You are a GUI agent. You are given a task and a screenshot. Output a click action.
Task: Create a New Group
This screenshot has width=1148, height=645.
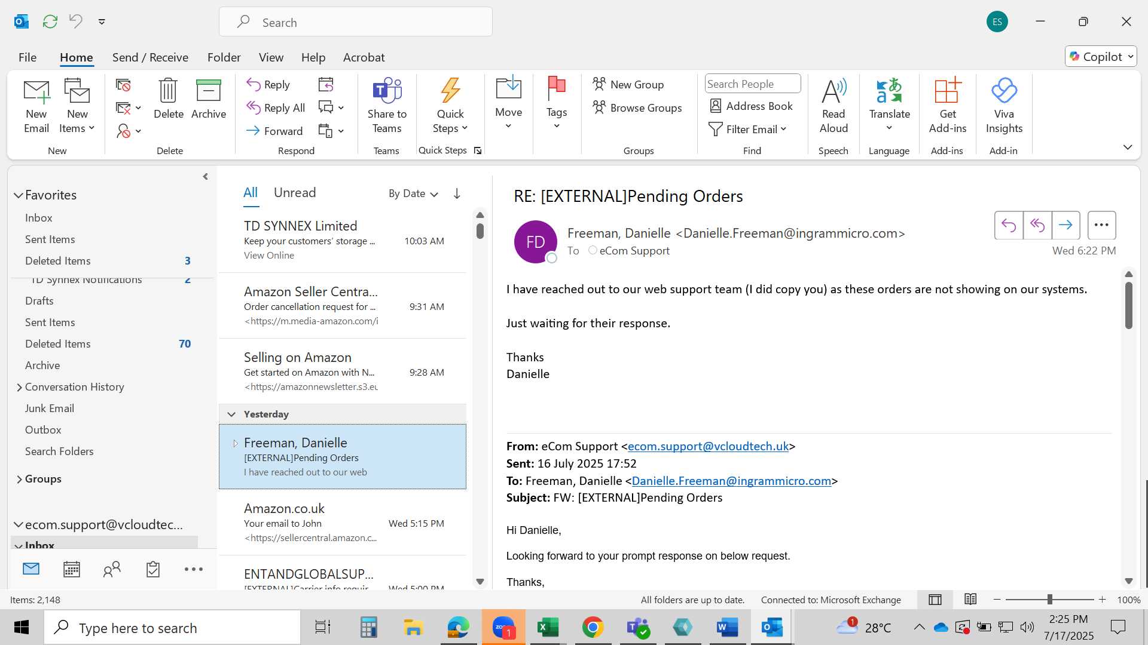point(628,85)
